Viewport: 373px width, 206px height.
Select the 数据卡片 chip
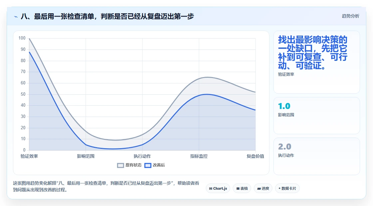(x=287, y=188)
